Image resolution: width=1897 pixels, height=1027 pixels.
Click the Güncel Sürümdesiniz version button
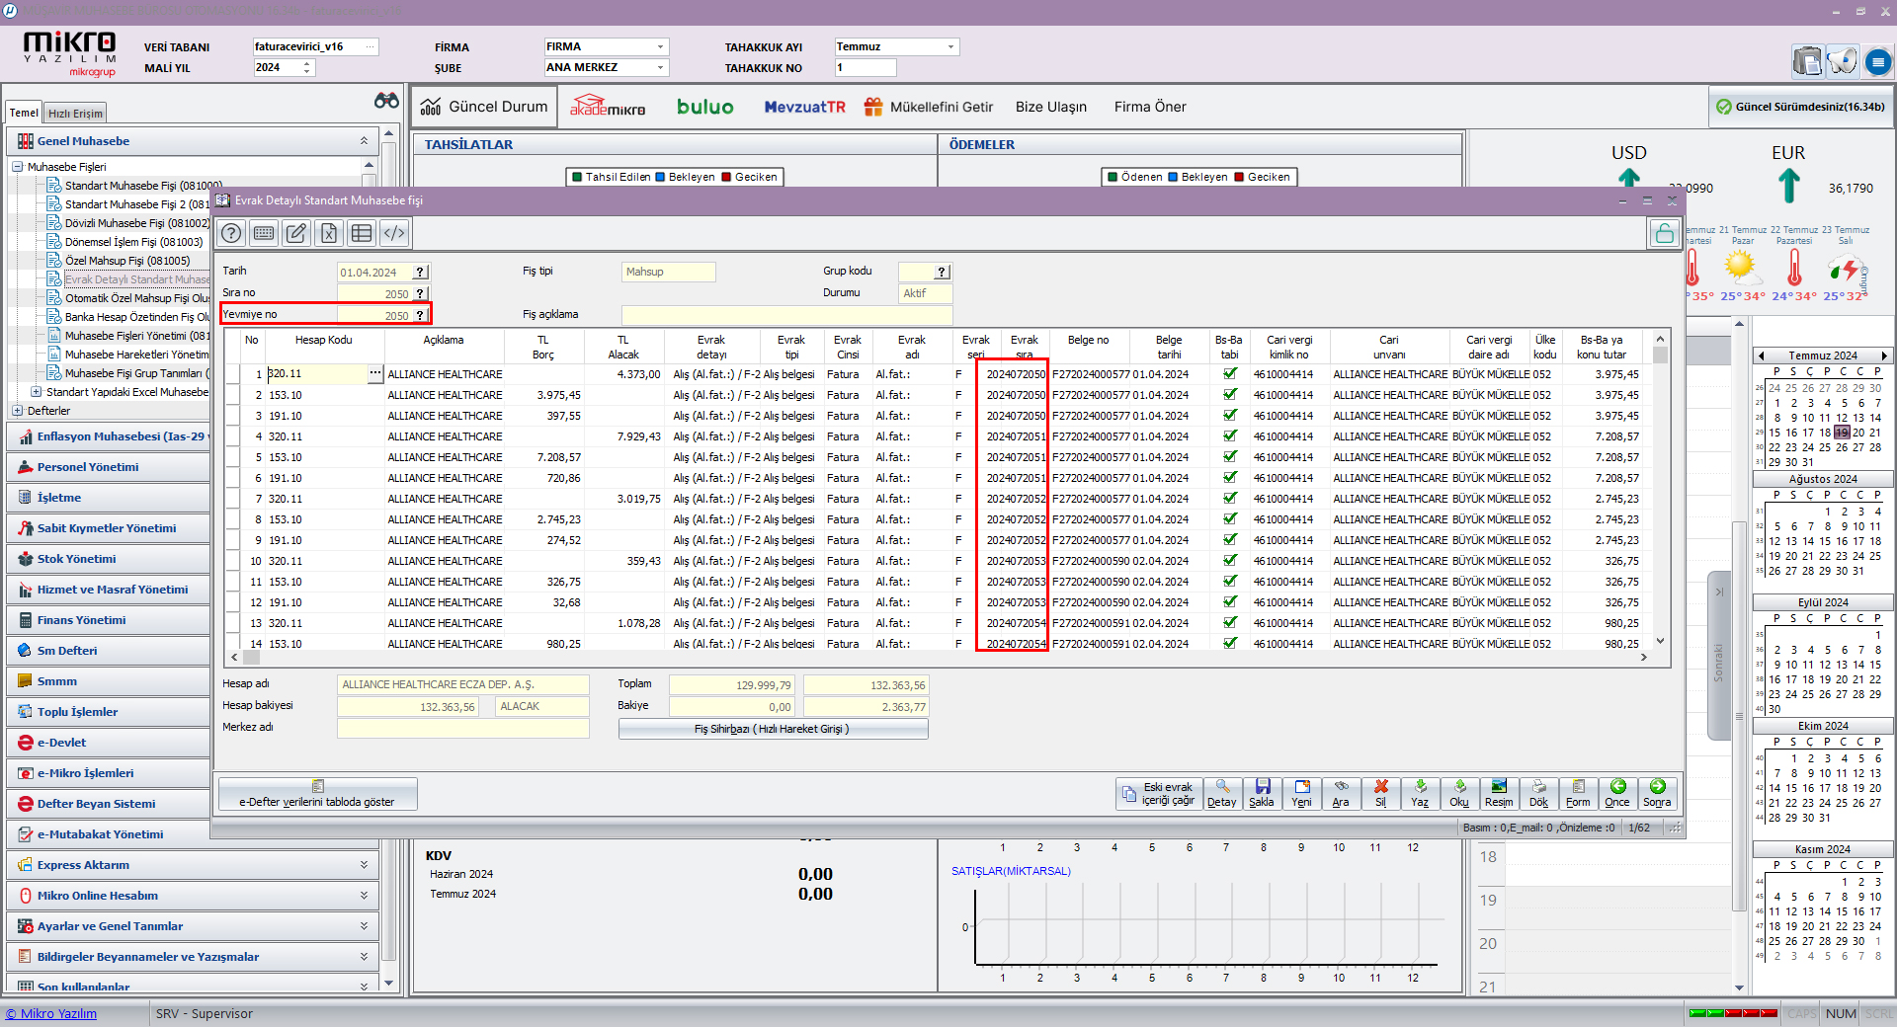pyautogui.click(x=1800, y=107)
